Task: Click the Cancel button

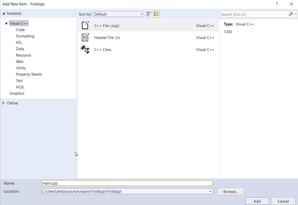Action: pos(283,201)
